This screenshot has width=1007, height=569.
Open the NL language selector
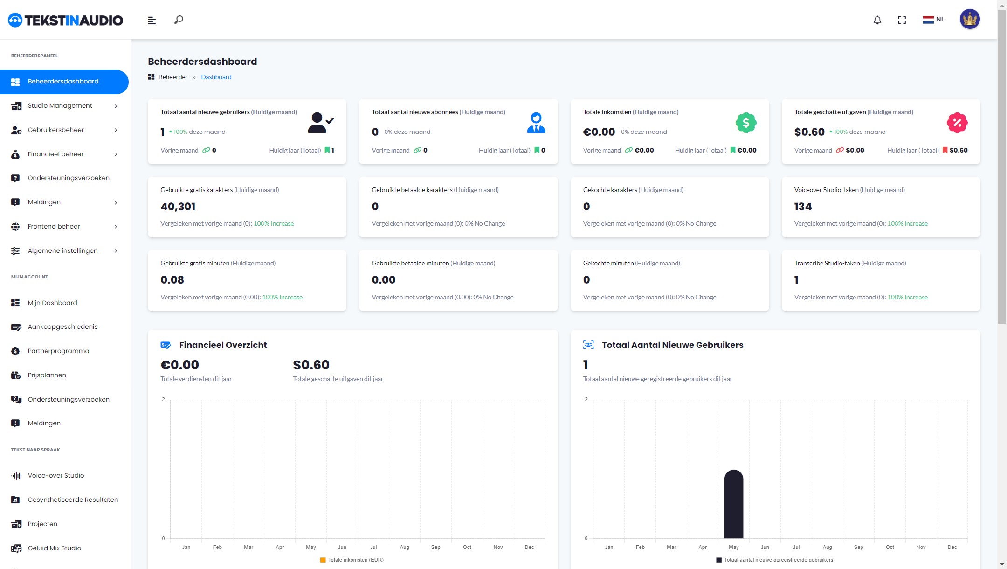coord(933,20)
